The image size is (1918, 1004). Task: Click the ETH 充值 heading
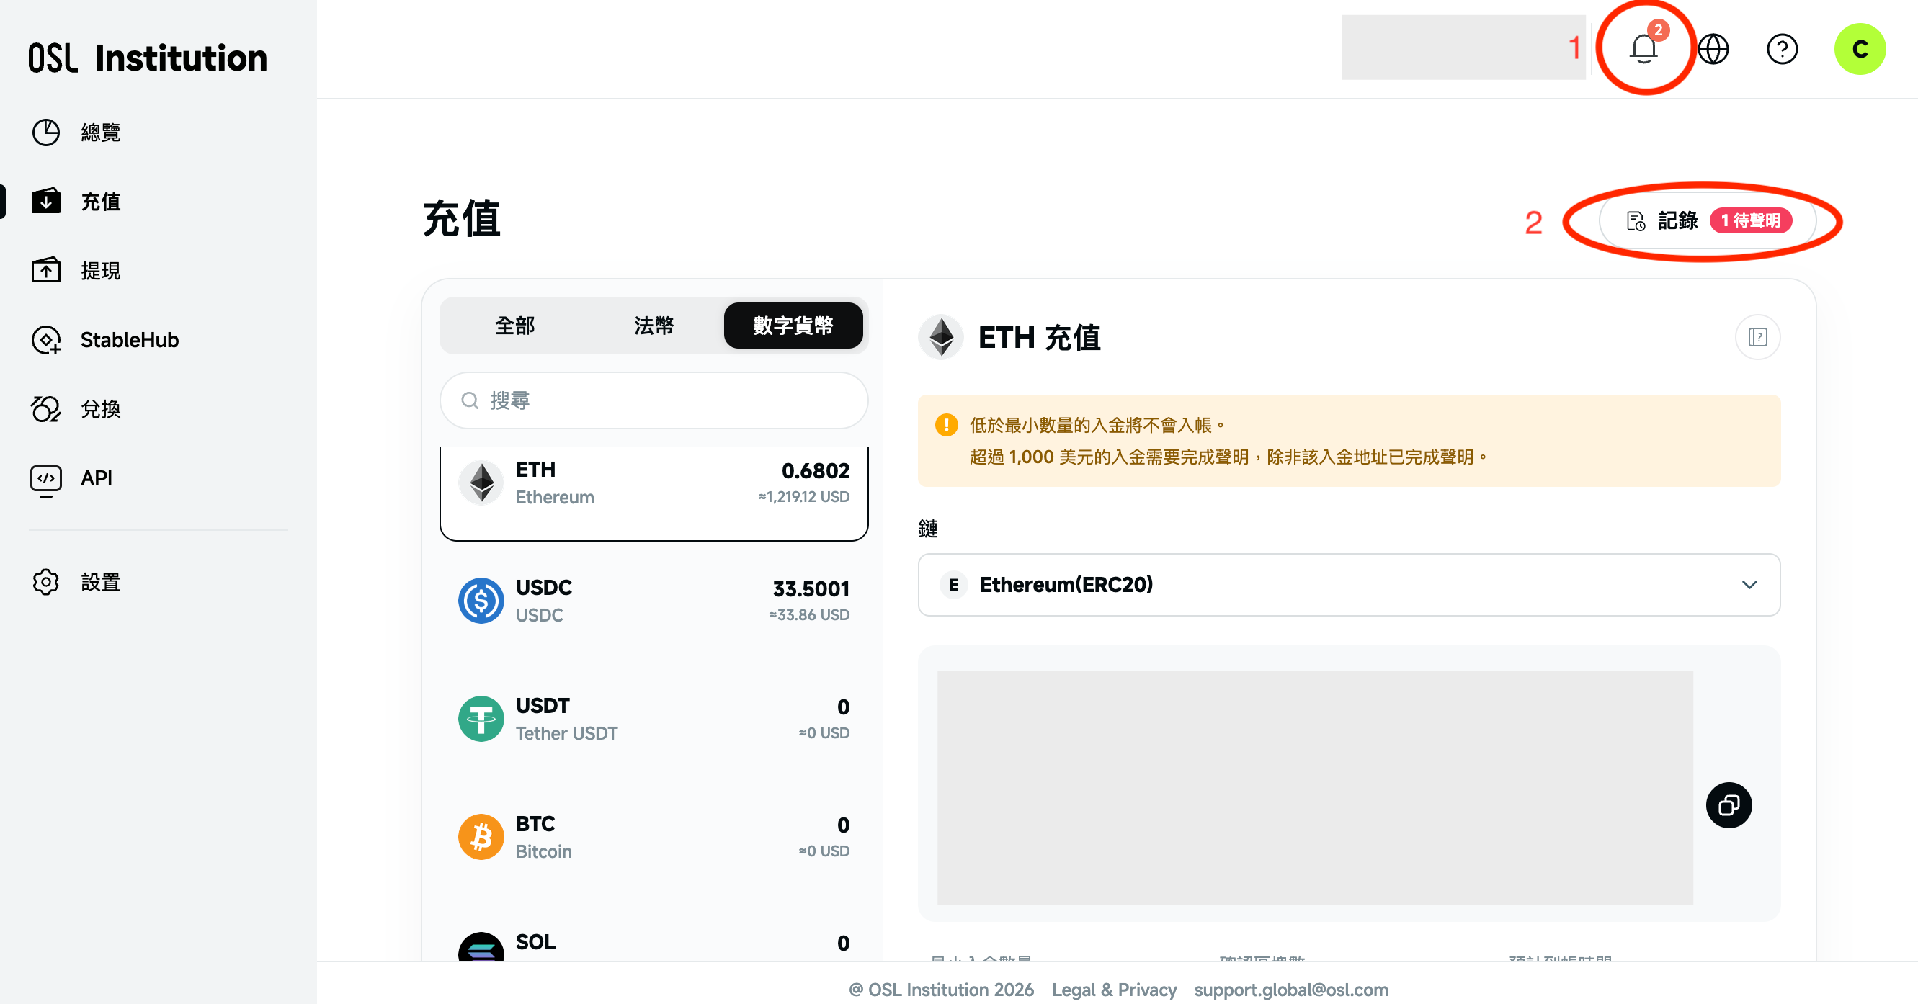coord(1039,337)
